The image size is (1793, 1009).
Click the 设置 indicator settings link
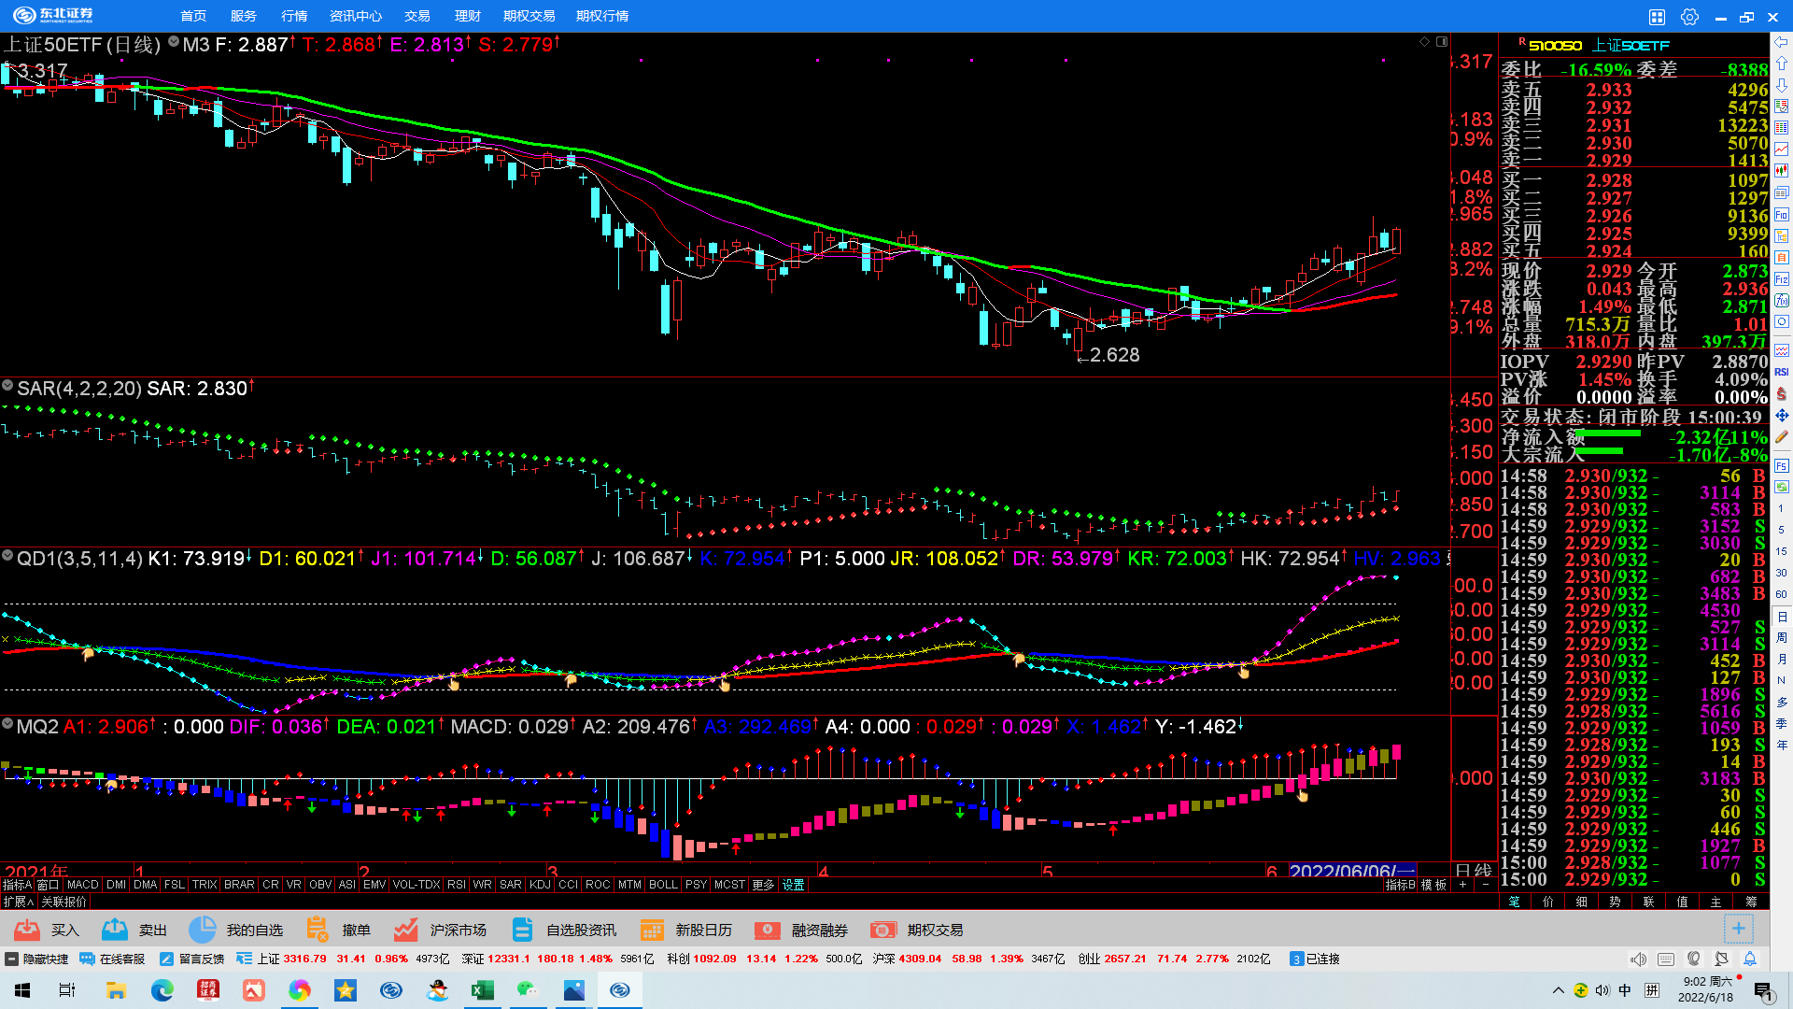(x=793, y=885)
